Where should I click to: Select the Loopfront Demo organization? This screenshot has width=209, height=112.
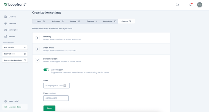click(x=15, y=107)
